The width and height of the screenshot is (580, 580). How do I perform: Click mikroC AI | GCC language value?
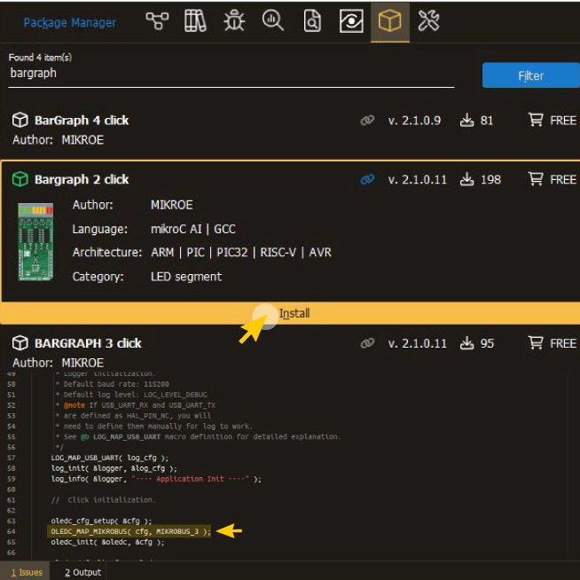(x=192, y=229)
